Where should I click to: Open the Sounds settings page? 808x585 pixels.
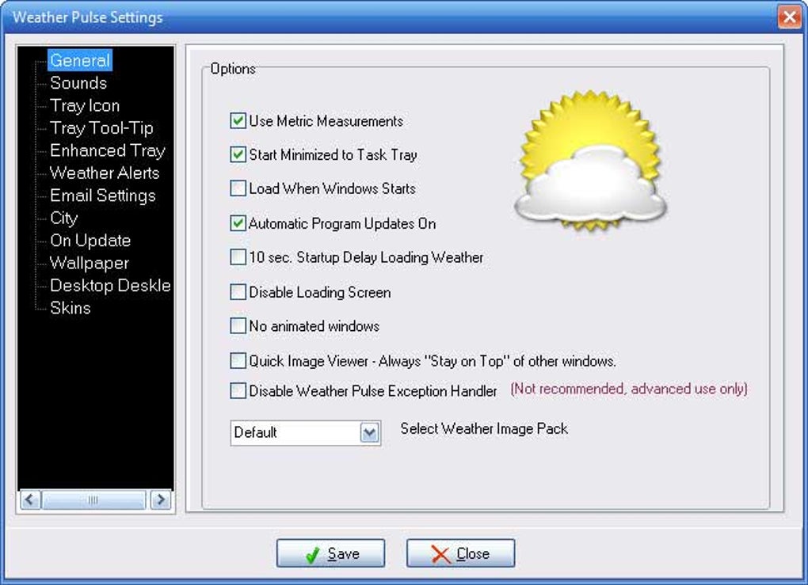pyautogui.click(x=78, y=83)
